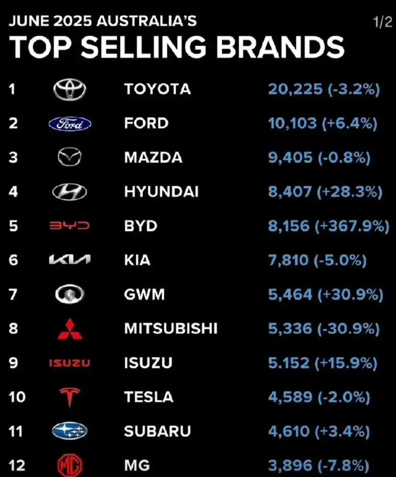Select the TOYOTA brand name text
Viewport: 396px width, 477px height.
point(158,89)
